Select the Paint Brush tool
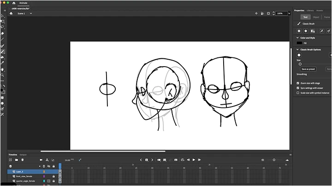Image resolution: width=332 pixels, height=186 pixels. pos(3,46)
